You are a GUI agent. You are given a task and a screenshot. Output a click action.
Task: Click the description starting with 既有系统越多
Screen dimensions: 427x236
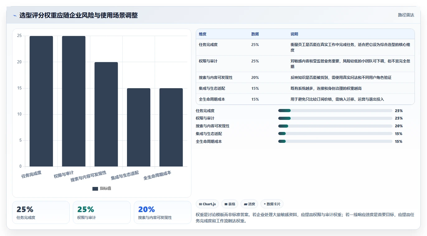point(326,88)
